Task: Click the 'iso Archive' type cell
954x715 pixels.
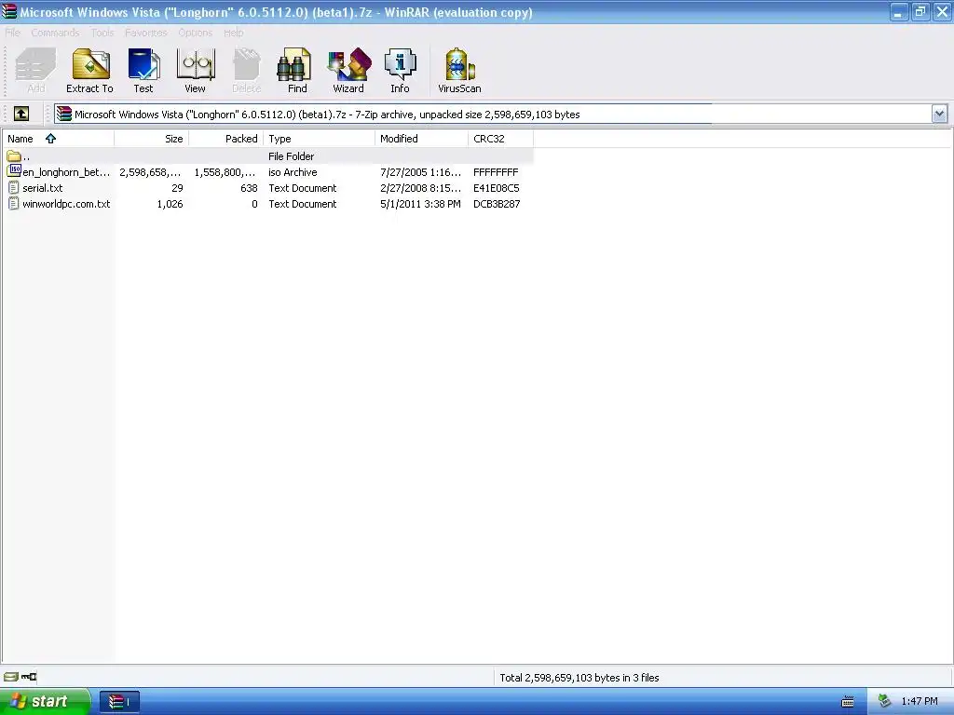Action: coord(293,172)
